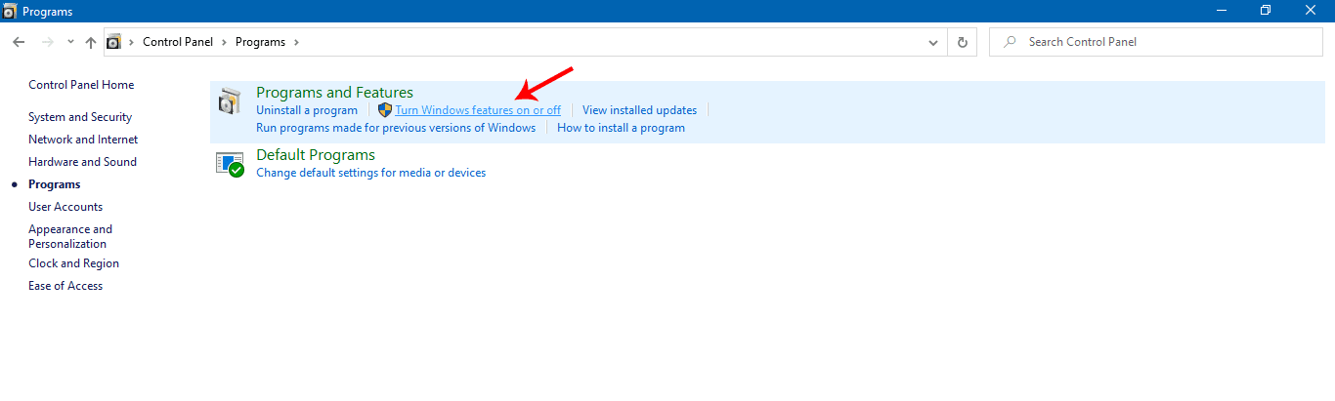
Task: Click the window title bar Programs icon
Action: click(x=10, y=11)
